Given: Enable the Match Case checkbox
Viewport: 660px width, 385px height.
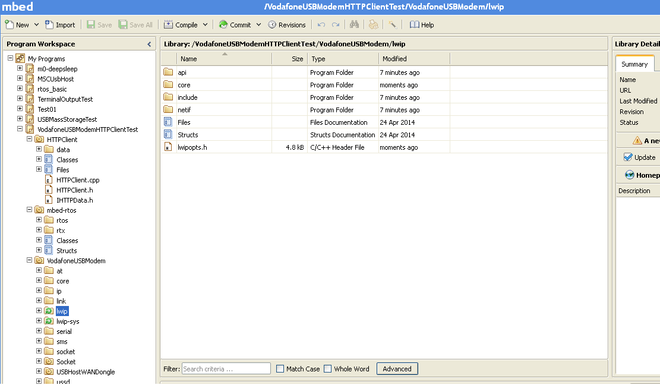Looking at the screenshot, I should pos(280,368).
